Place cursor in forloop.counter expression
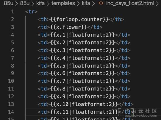Viewport: 161px width, 120px height. click(79, 19)
